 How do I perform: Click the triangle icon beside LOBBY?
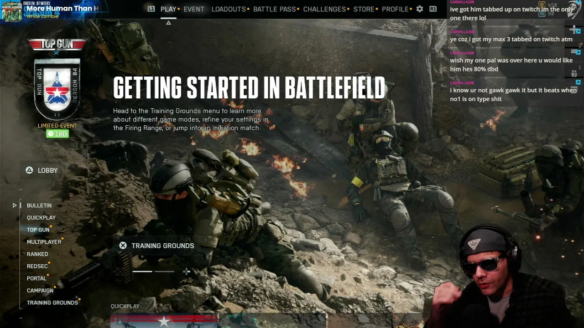coord(29,170)
